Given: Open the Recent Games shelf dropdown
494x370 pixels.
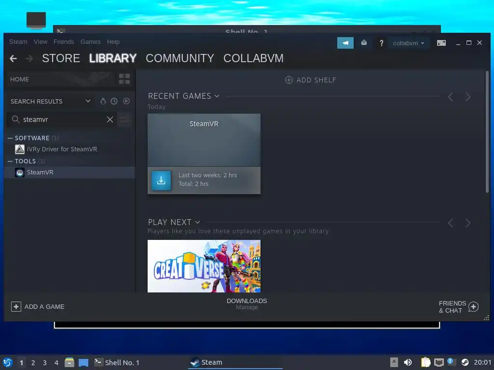Looking at the screenshot, I should [x=217, y=96].
